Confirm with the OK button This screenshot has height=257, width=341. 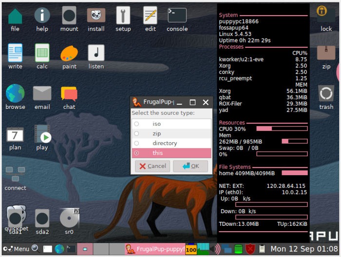click(x=190, y=166)
